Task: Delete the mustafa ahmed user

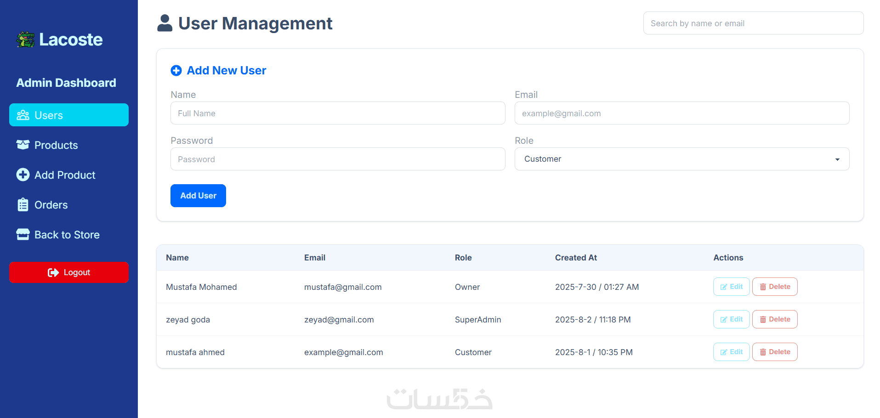Action: pyautogui.click(x=774, y=352)
